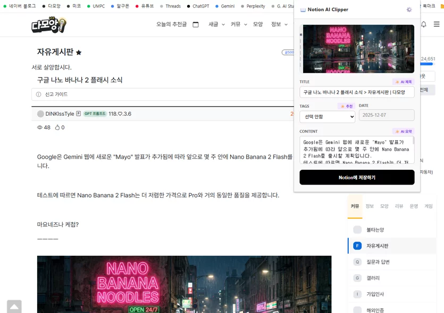This screenshot has height=313, width=444.
Task: Click the DATE field 2025-12-07
Action: (x=387, y=115)
